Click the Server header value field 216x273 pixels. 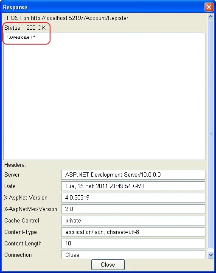tap(133, 174)
